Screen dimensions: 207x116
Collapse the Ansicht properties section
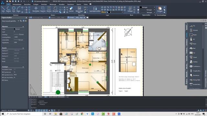pos(23,48)
